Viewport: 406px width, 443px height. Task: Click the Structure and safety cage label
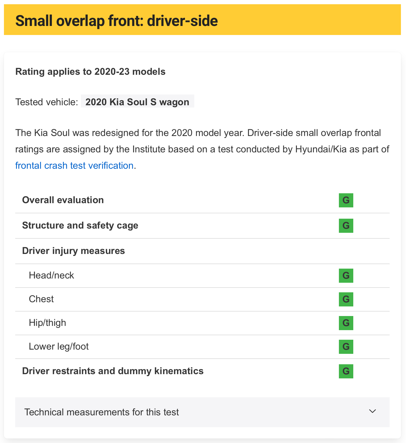click(x=80, y=225)
